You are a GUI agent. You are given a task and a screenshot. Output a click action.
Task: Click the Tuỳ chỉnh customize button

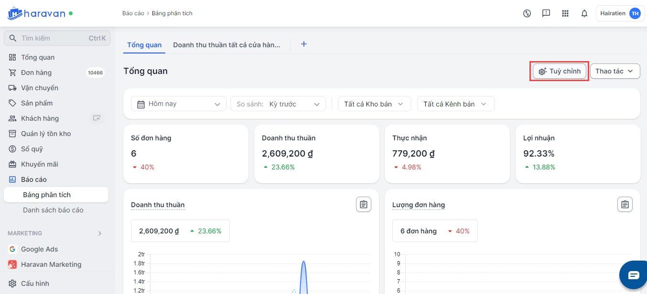(x=559, y=71)
